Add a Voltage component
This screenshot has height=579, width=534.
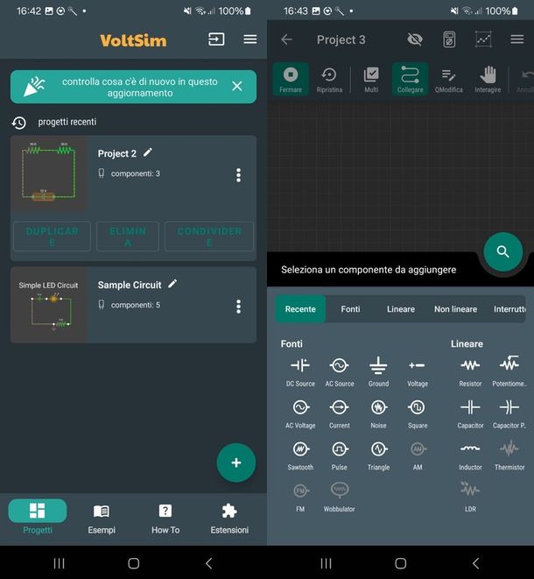[x=418, y=372]
